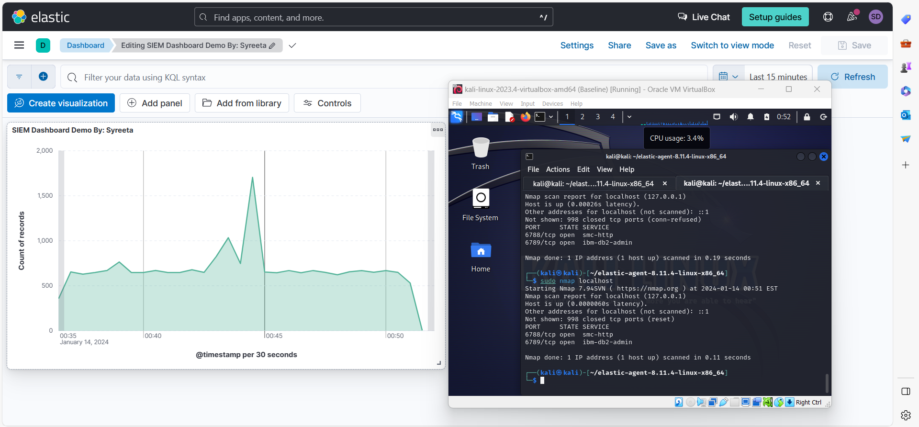Open Kali applications menu dragon icon

[457, 117]
